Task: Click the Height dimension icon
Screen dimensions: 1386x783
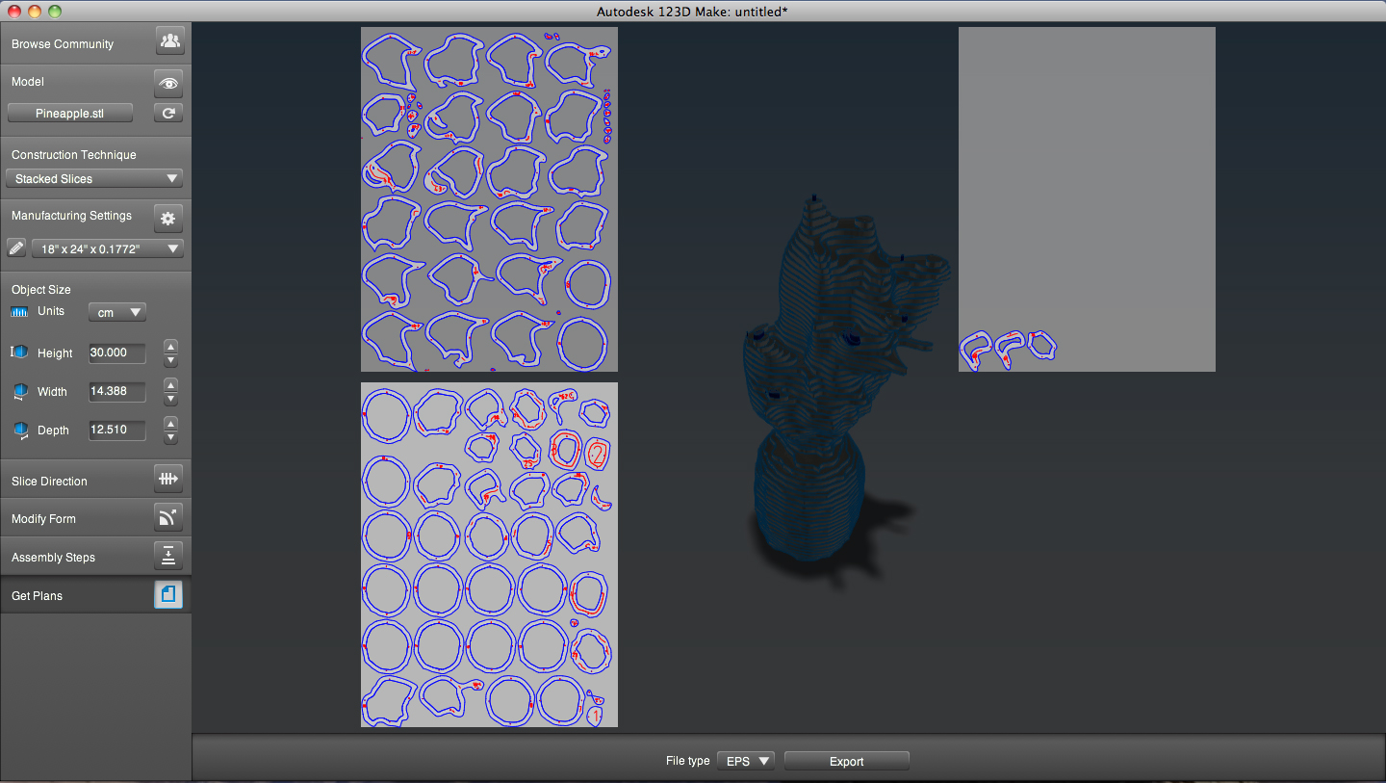Action: point(19,352)
